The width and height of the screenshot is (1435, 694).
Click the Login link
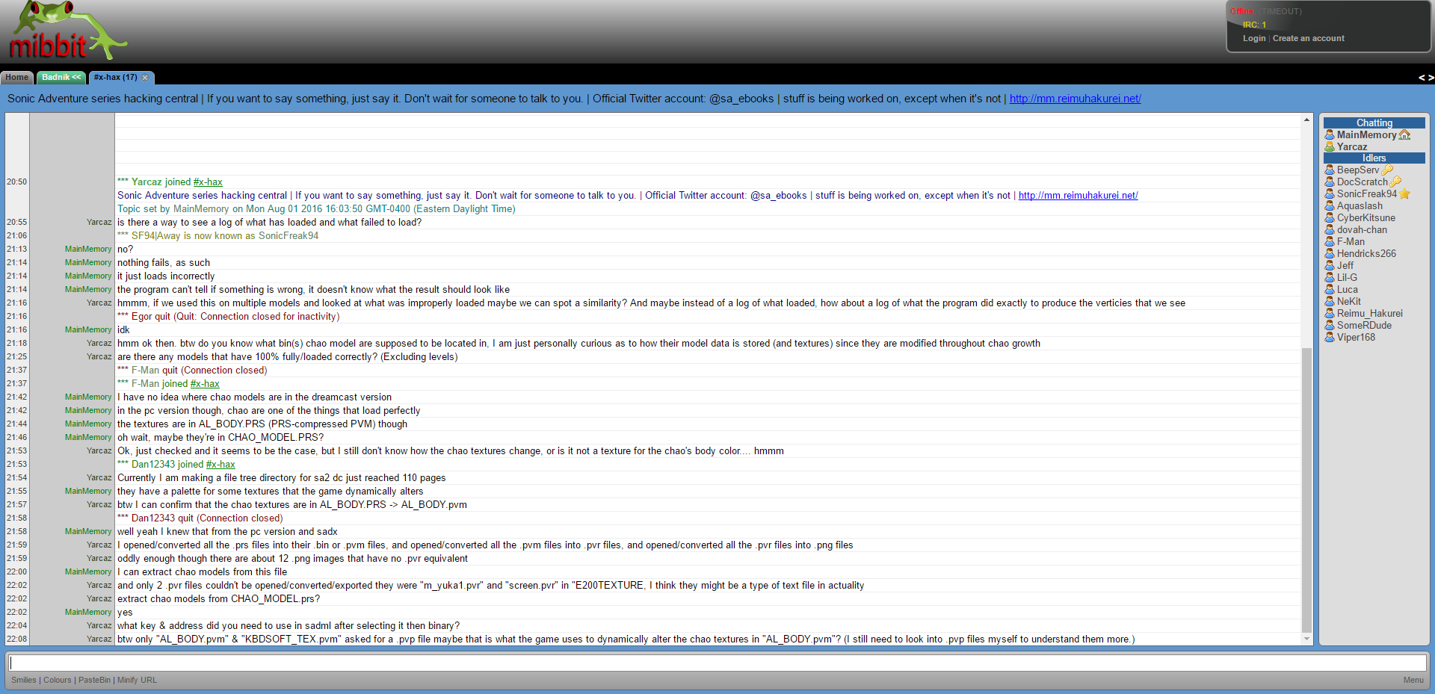pos(1254,39)
